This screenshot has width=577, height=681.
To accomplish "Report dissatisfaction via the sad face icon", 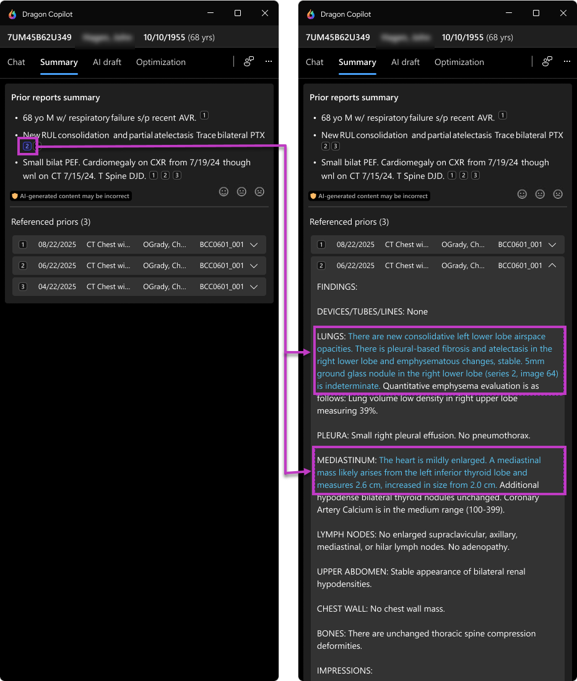I will tap(259, 192).
